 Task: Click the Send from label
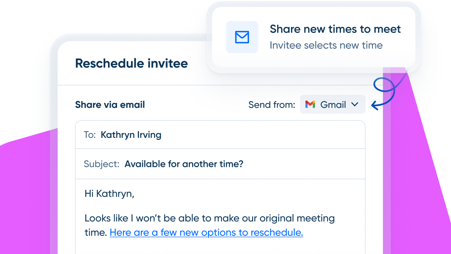click(272, 105)
